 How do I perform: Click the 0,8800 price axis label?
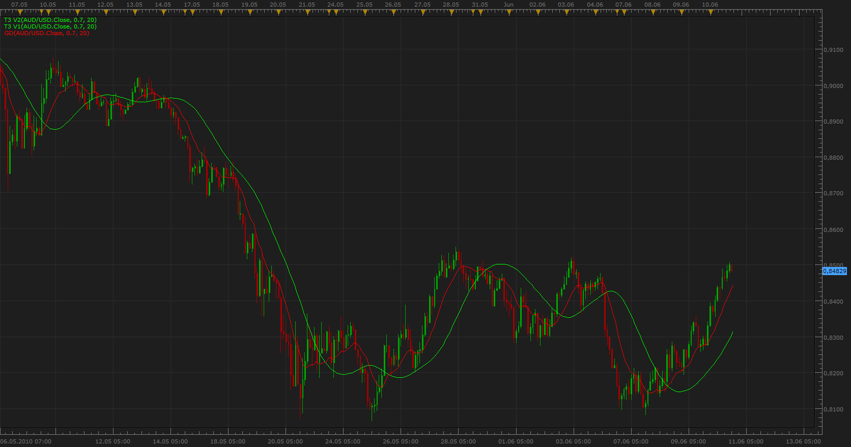tap(834, 158)
